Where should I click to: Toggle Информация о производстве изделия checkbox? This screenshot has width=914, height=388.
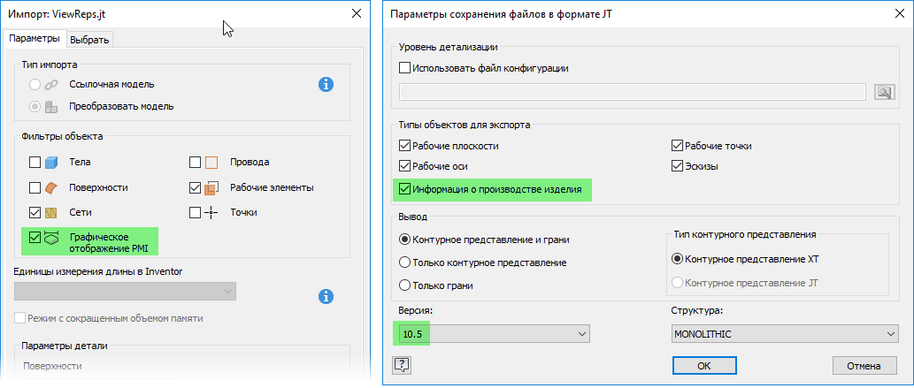pyautogui.click(x=405, y=188)
